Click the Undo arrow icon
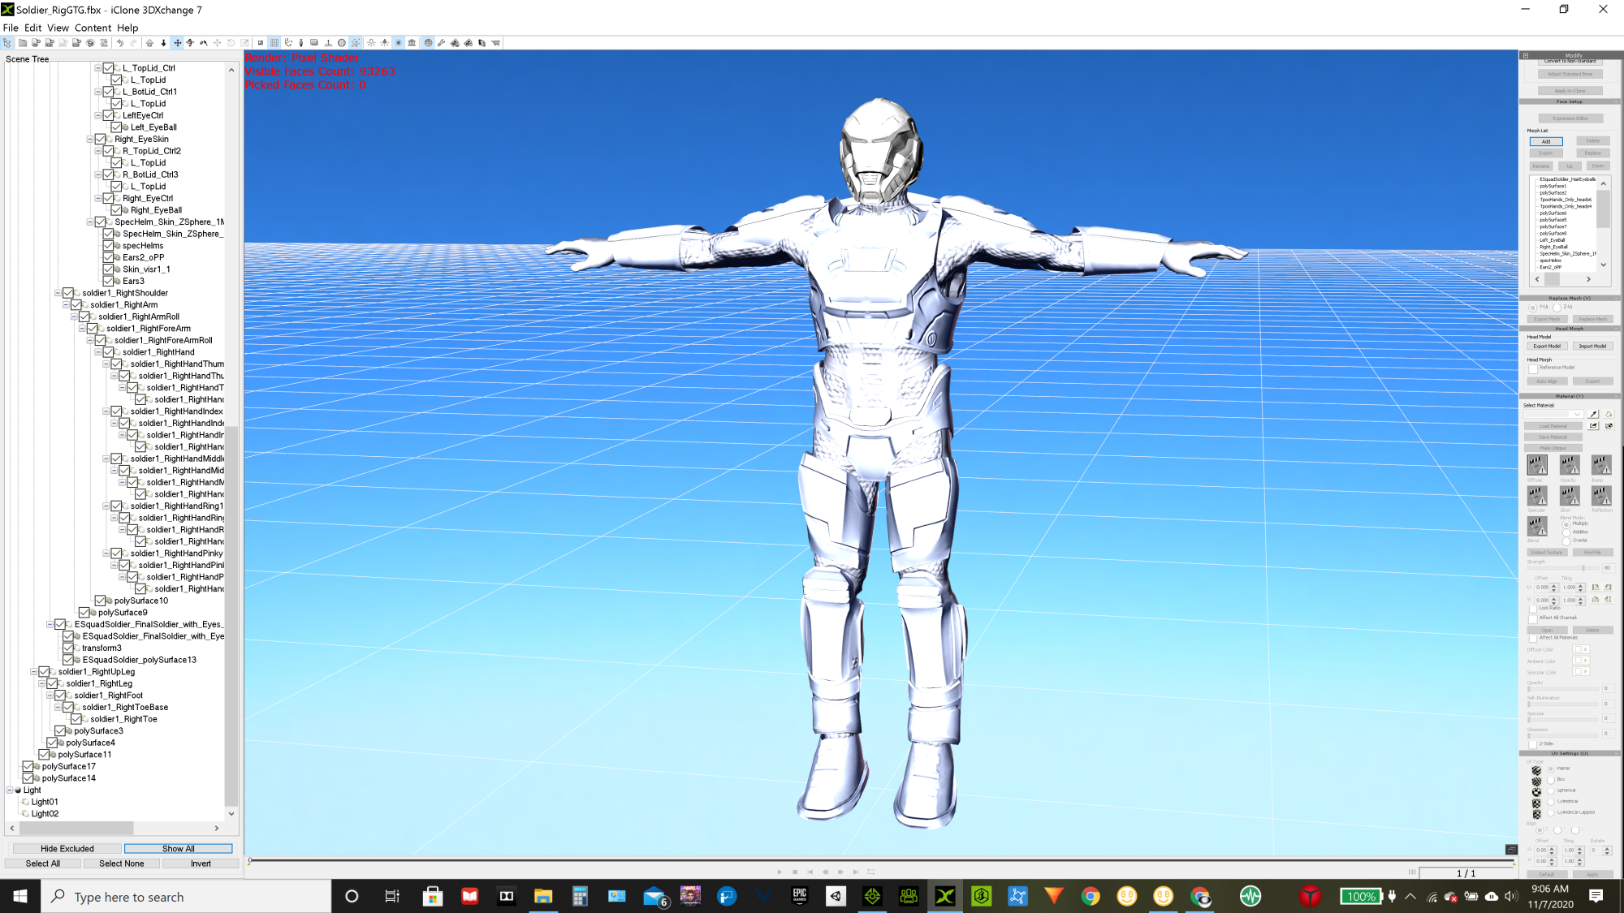1624x913 pixels. click(120, 43)
